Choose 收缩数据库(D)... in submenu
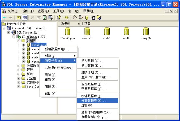180x121 pixels. pyautogui.click(x=97, y=96)
